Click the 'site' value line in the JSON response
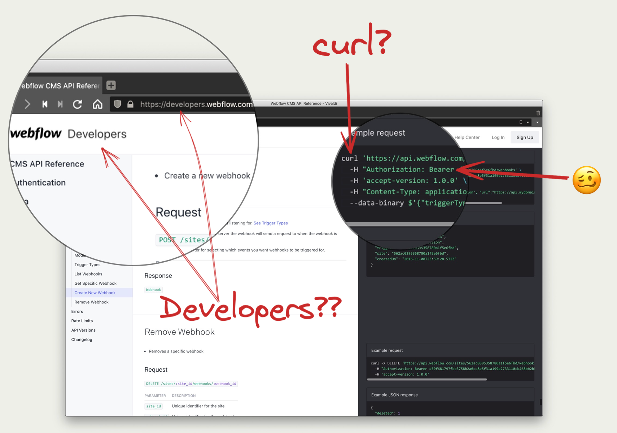This screenshot has width=617, height=433. pos(411,254)
